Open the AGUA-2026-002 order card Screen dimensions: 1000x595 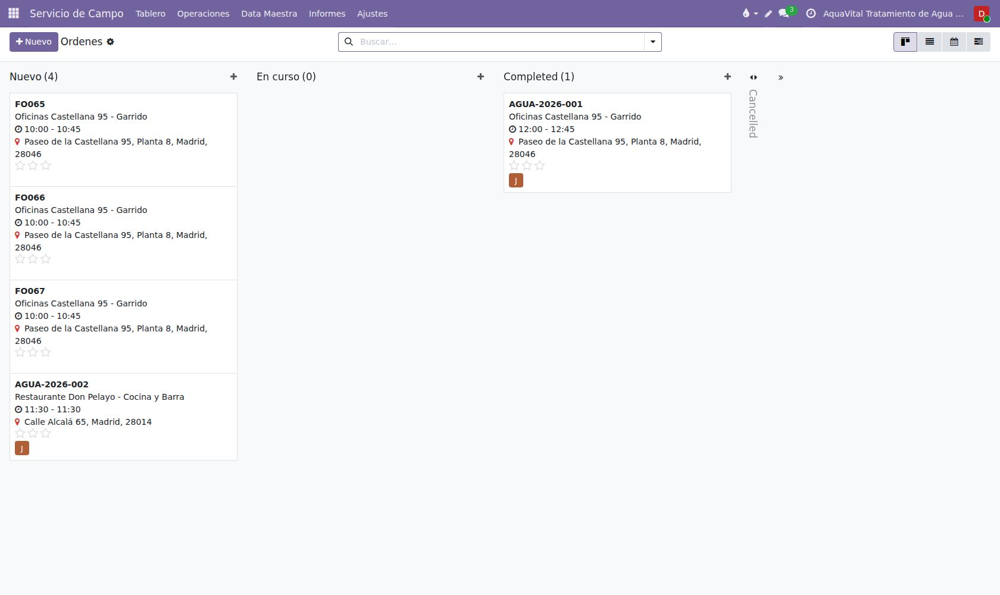coord(123,416)
